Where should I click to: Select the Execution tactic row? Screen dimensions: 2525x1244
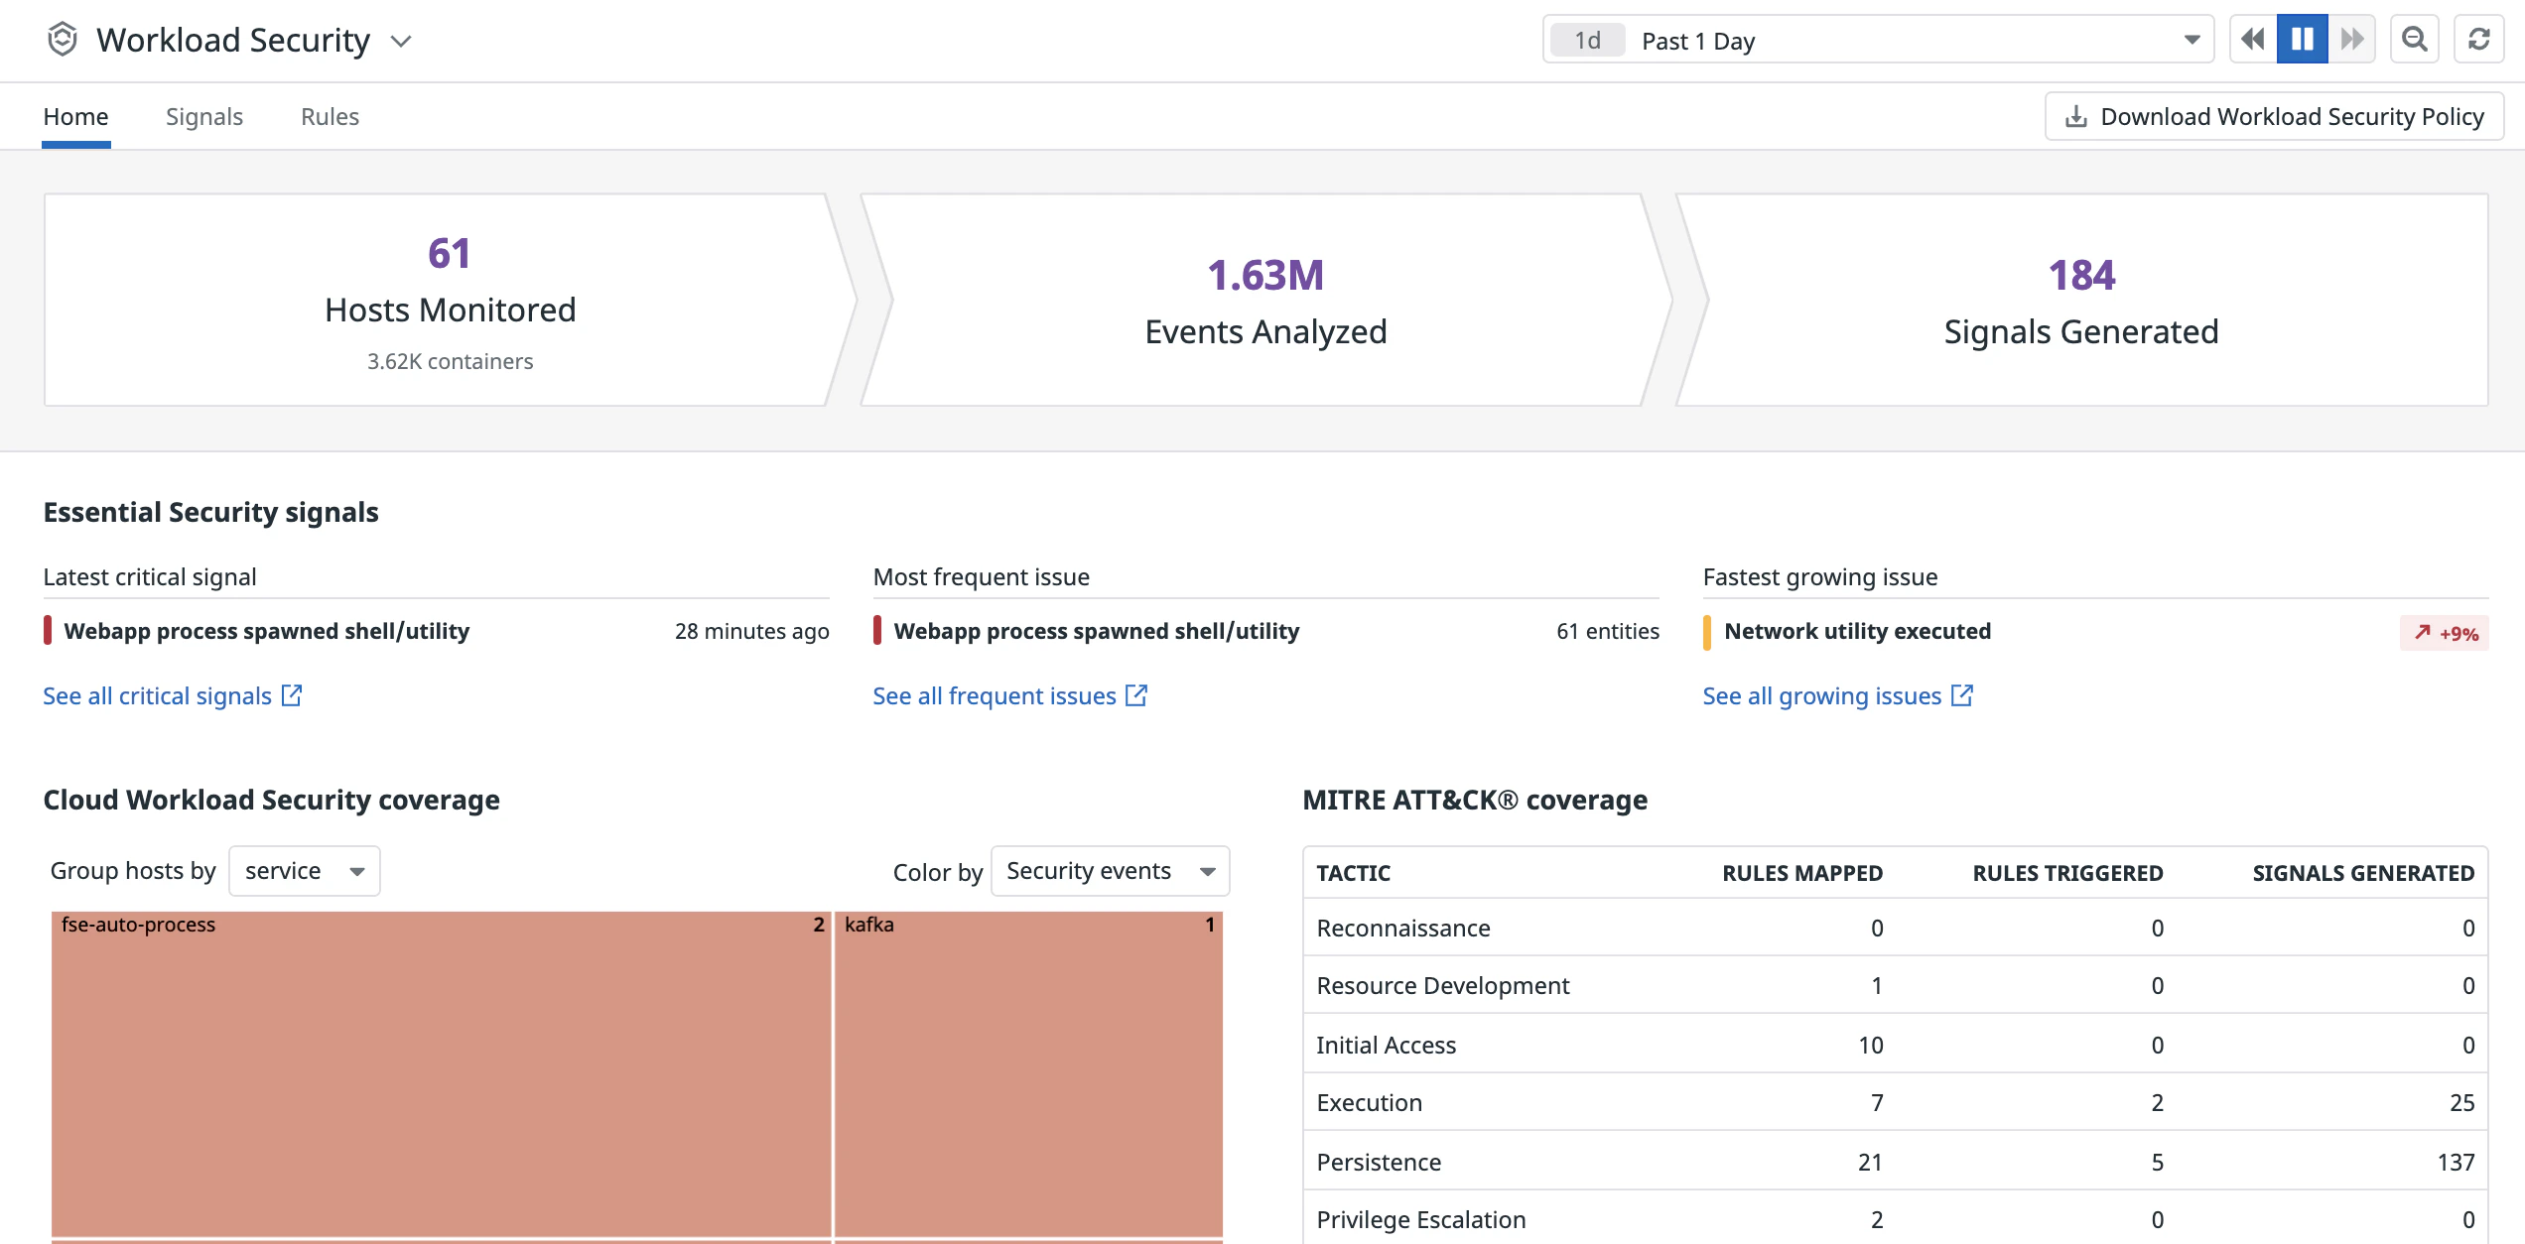[1896, 1103]
